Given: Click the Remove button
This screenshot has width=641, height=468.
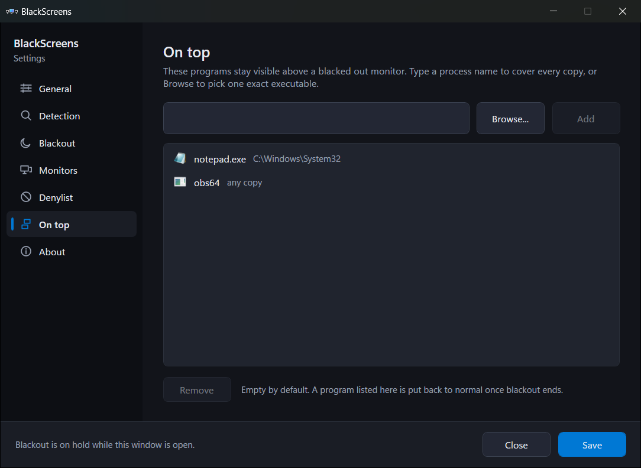Looking at the screenshot, I should [197, 389].
